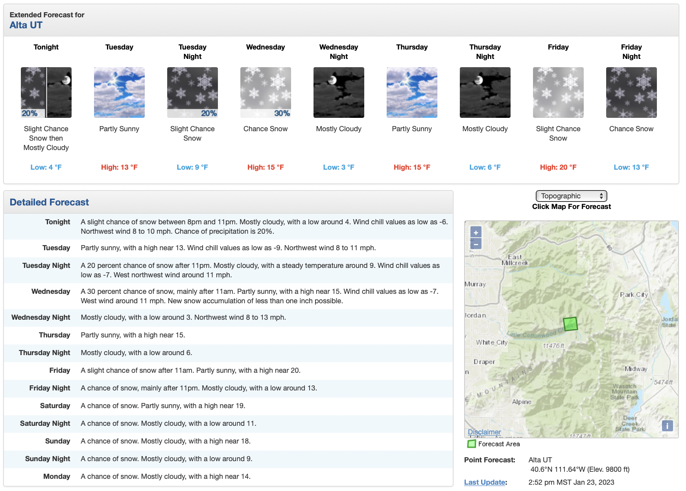Click the green forecast area square on map

pyautogui.click(x=570, y=324)
